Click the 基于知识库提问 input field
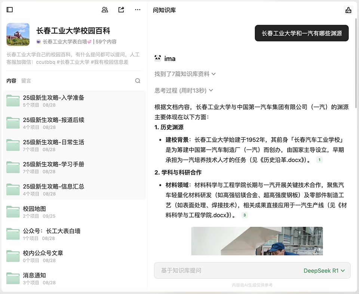359x294 pixels. (x=224, y=270)
